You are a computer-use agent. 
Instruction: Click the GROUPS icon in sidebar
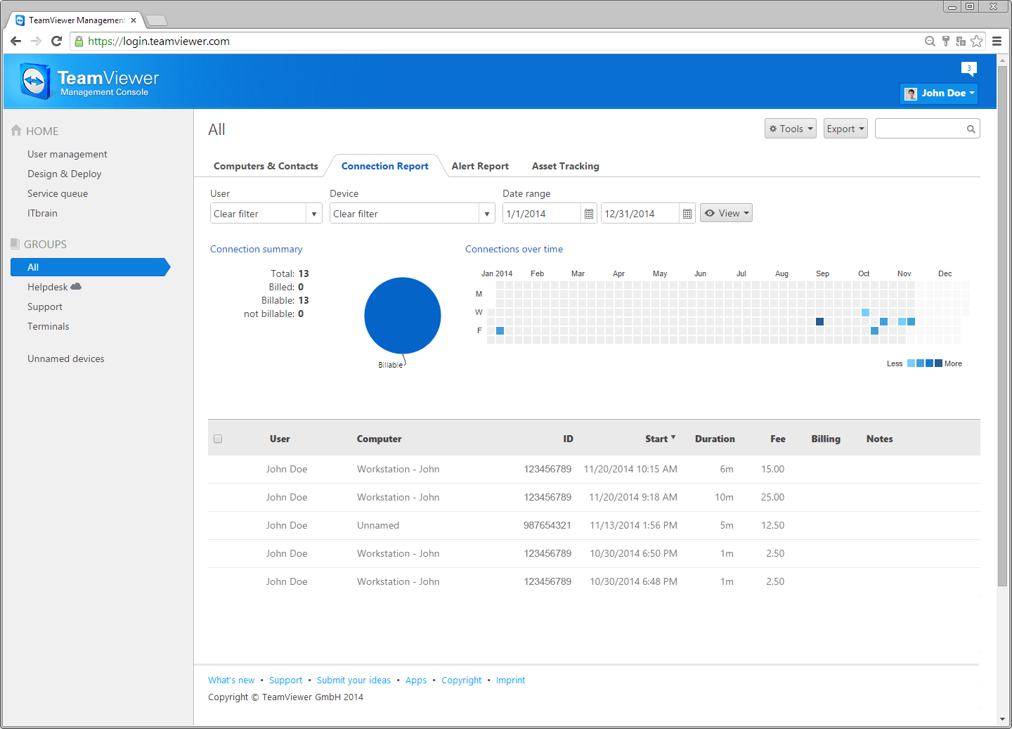coord(15,244)
